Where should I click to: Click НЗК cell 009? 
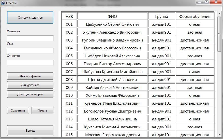pos(69,87)
